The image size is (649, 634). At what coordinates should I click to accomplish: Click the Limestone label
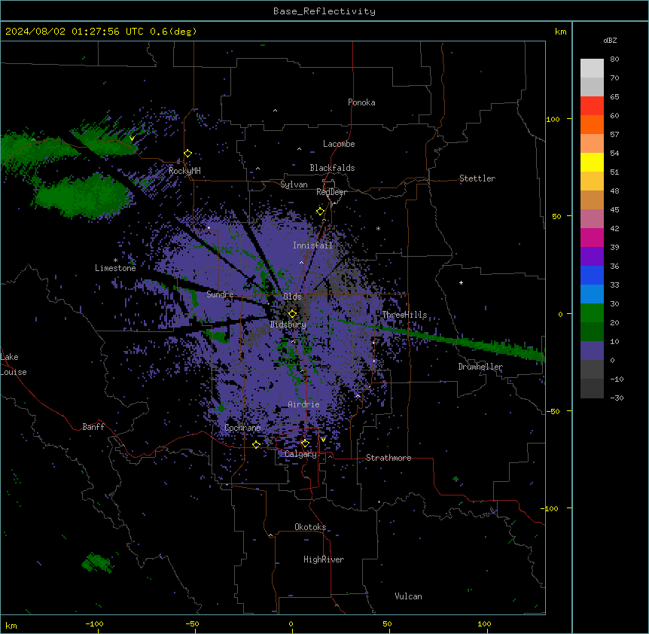[115, 268]
